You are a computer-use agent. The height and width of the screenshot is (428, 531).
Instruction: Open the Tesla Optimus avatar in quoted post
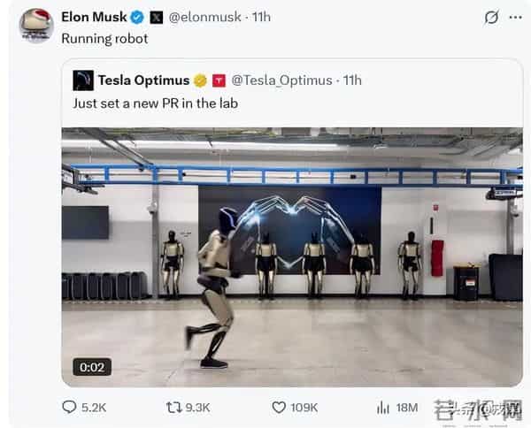83,80
